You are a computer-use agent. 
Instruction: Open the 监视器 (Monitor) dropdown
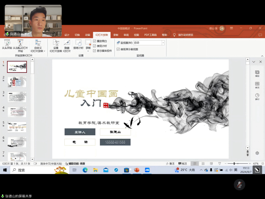coord(163,43)
